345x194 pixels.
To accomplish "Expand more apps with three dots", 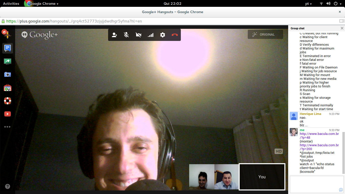I will [x=7, y=127].
